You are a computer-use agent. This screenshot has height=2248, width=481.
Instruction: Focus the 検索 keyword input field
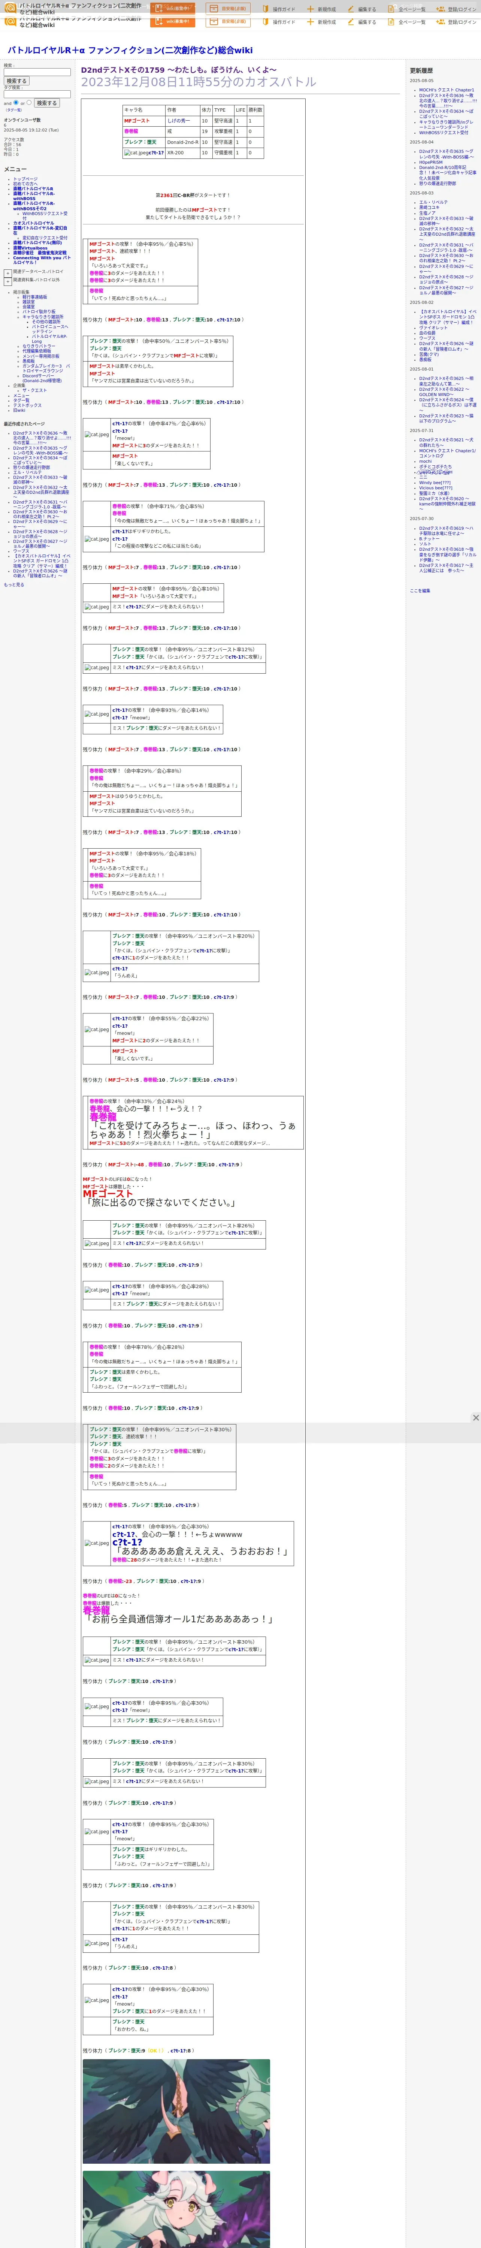[37, 72]
